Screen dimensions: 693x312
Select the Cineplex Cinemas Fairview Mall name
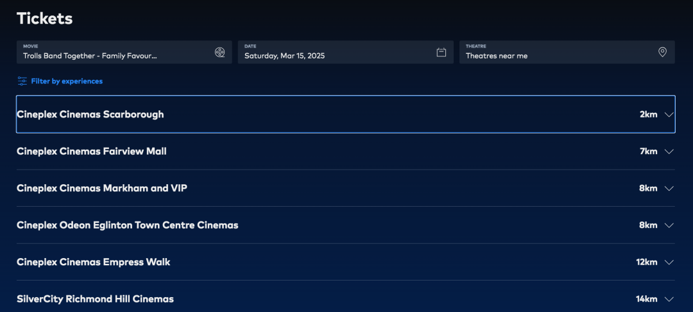tap(92, 151)
